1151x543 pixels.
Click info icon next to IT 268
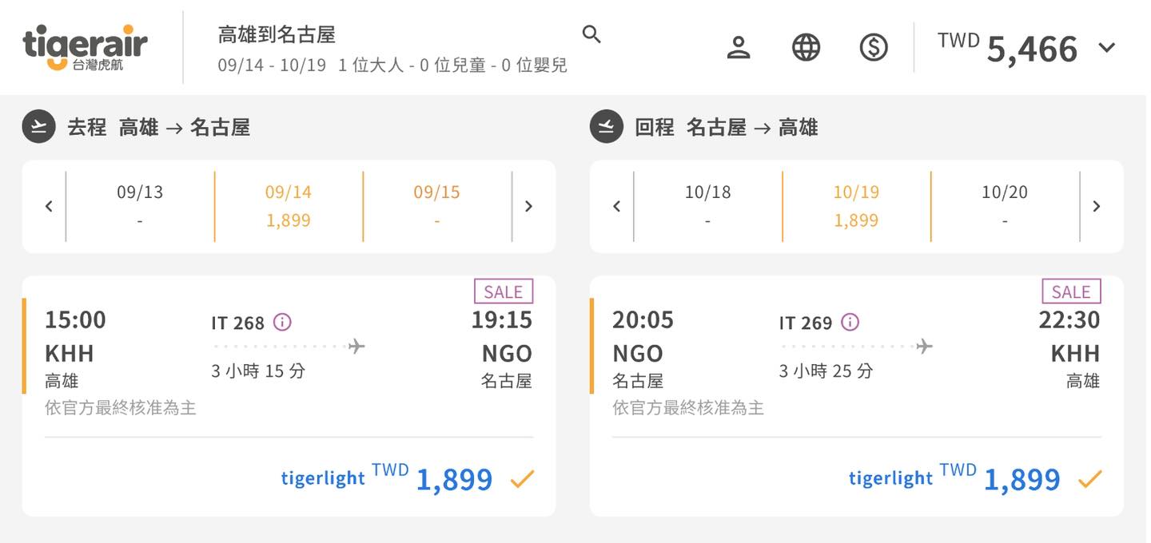tap(282, 322)
